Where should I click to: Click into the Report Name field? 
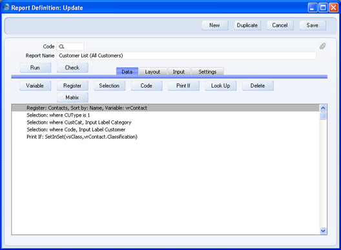[x=187, y=55]
